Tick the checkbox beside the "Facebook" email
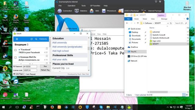 pos(16,50)
